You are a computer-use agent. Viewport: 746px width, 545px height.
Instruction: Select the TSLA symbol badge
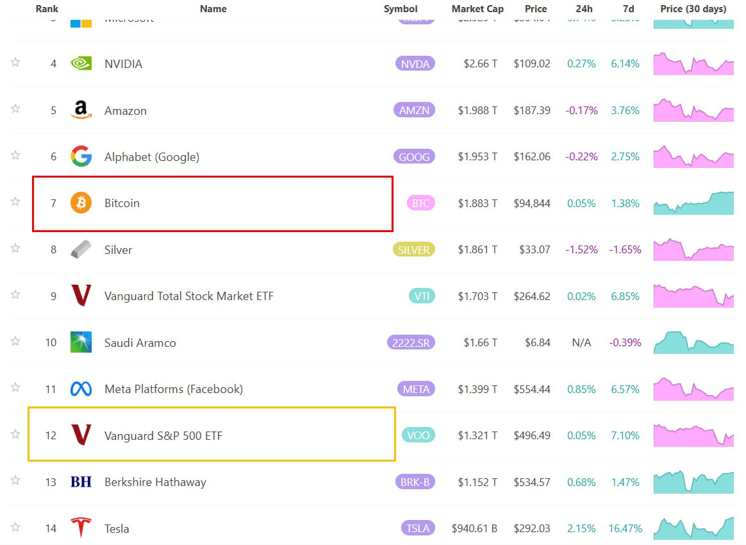[418, 528]
